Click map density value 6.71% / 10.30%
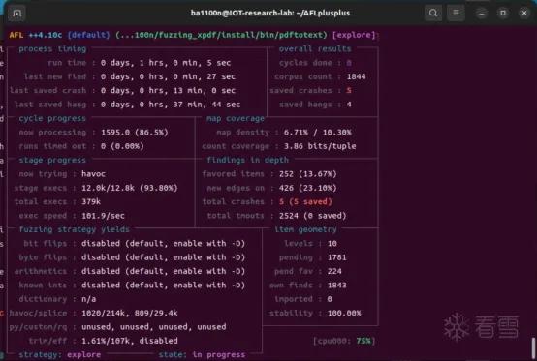The height and width of the screenshot is (361, 537). pyautogui.click(x=318, y=133)
